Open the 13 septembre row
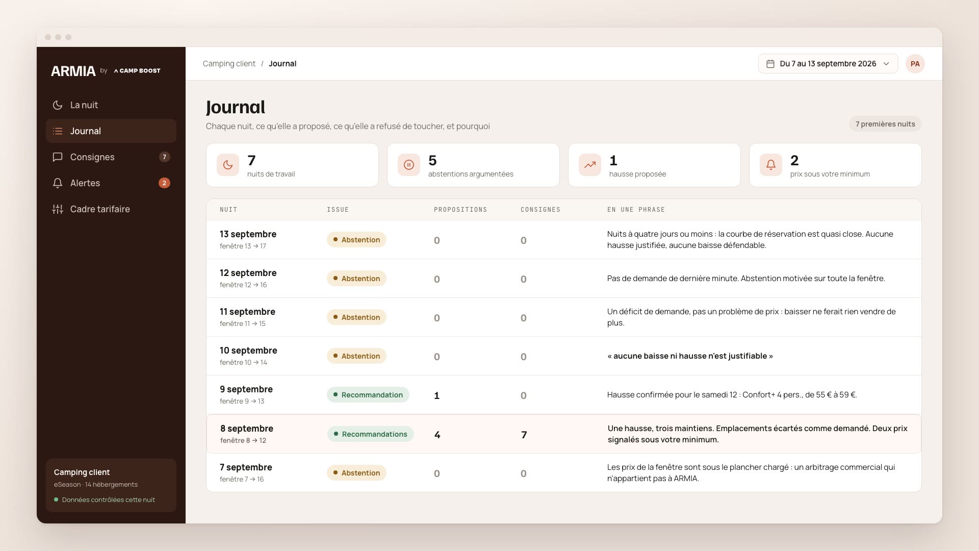This screenshot has height=551, width=979. pyautogui.click(x=563, y=240)
